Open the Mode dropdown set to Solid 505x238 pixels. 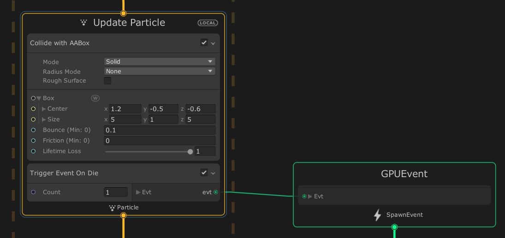click(x=160, y=61)
